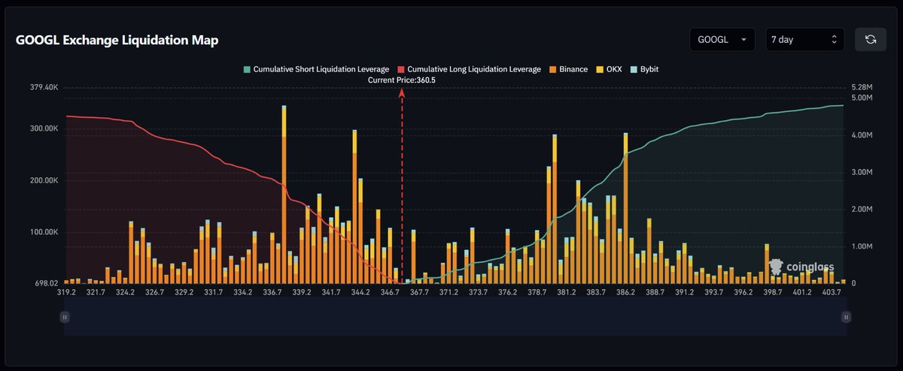Screen dimensions: 903x371
Task: Click the 398.7 x-axis label
Action: (x=772, y=292)
